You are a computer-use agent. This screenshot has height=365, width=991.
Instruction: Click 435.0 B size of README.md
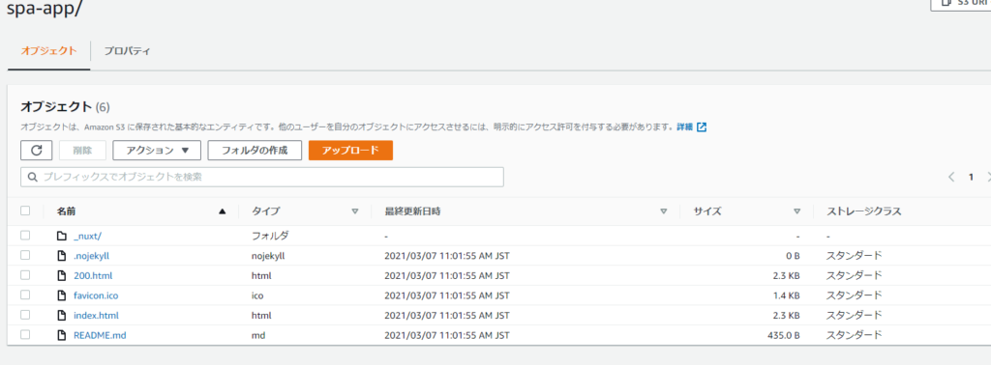pos(783,335)
